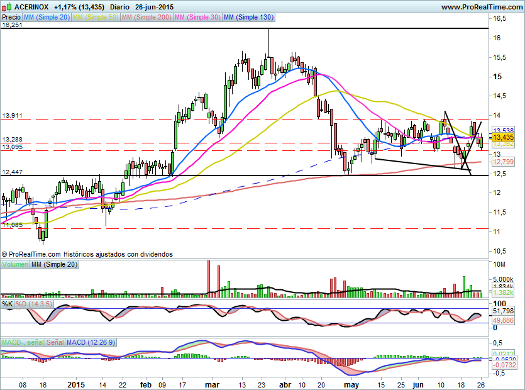Screen dimensions: 525x390
Task: Click the 2015 year marker on time axis
Action: tap(75, 384)
